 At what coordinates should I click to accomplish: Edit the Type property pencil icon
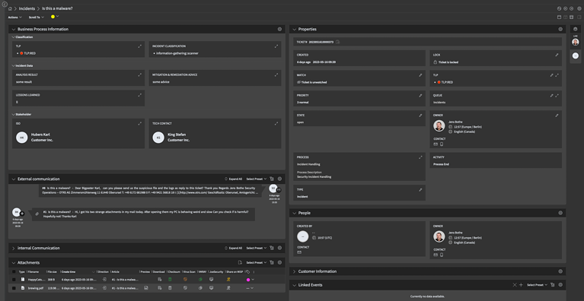click(420, 189)
